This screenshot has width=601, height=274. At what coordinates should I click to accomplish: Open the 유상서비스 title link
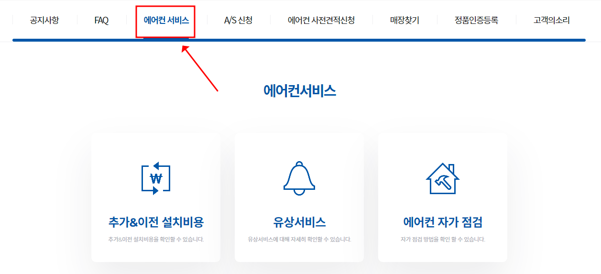(299, 222)
